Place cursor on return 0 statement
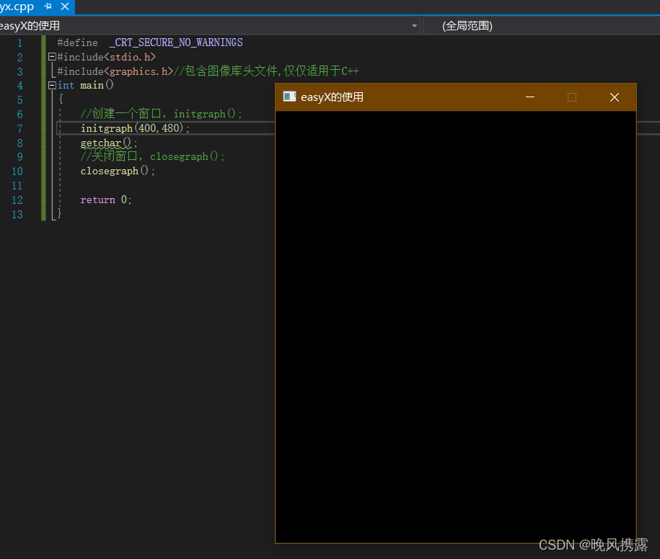This screenshot has width=660, height=559. click(x=105, y=200)
